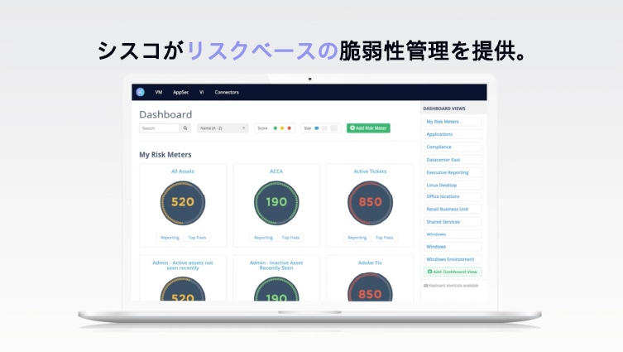
Task: Open the VM menu
Action: point(159,92)
